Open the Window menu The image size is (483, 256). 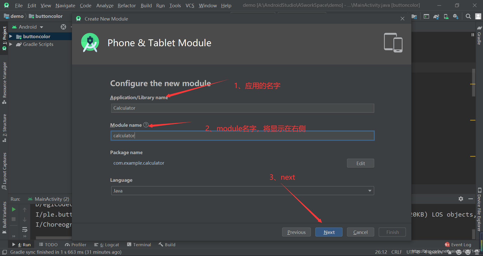pos(208,6)
